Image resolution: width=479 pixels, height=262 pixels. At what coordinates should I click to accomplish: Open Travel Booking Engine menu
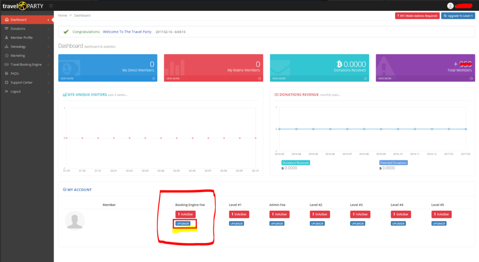[27, 64]
